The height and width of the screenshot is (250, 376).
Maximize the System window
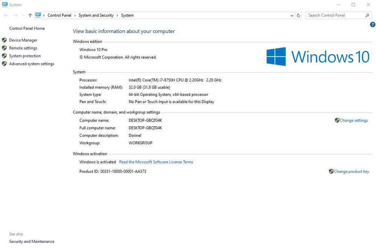353,4
